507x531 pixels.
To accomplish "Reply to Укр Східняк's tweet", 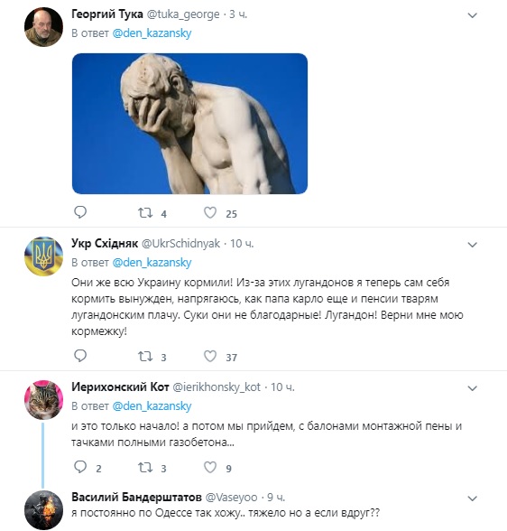I will pos(80,356).
